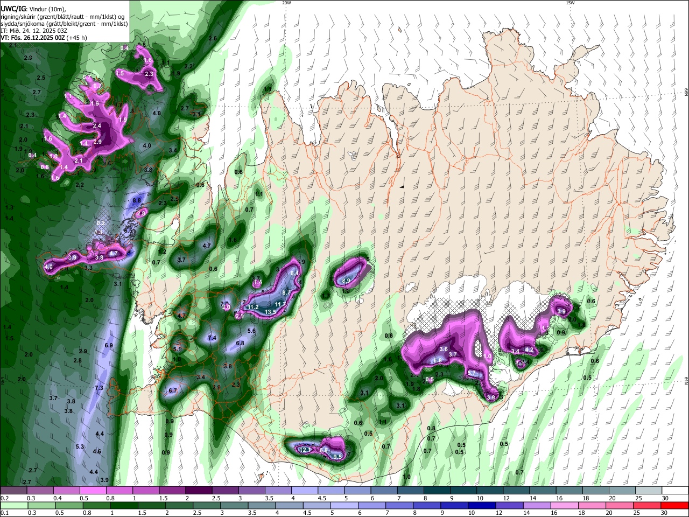The height and width of the screenshot is (517, 689).
Task: Click the '4.2' value on eastern glacier
Action: tap(529, 350)
